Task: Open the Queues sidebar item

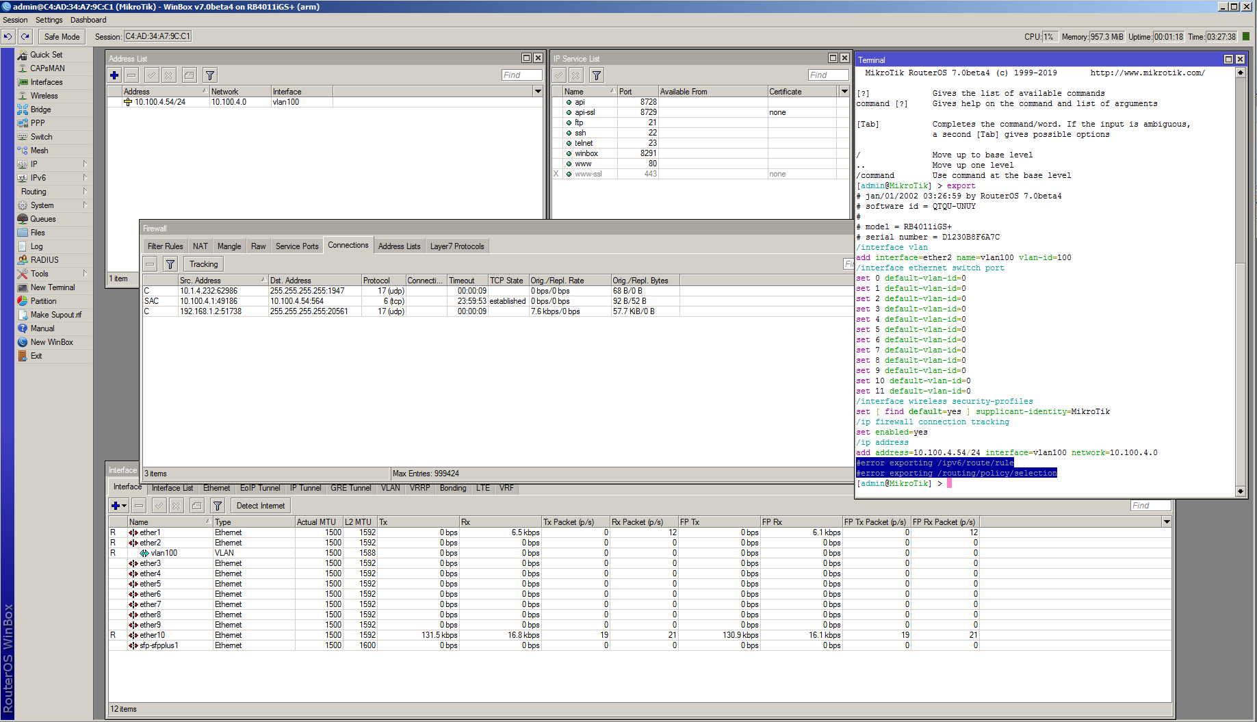Action: pos(42,219)
